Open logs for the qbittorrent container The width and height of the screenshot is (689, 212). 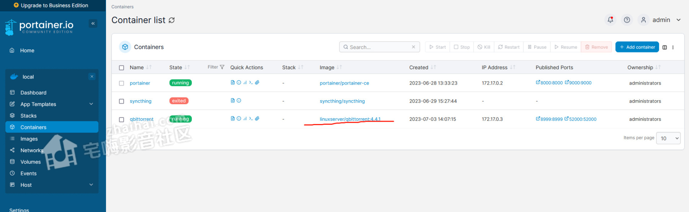click(x=233, y=119)
